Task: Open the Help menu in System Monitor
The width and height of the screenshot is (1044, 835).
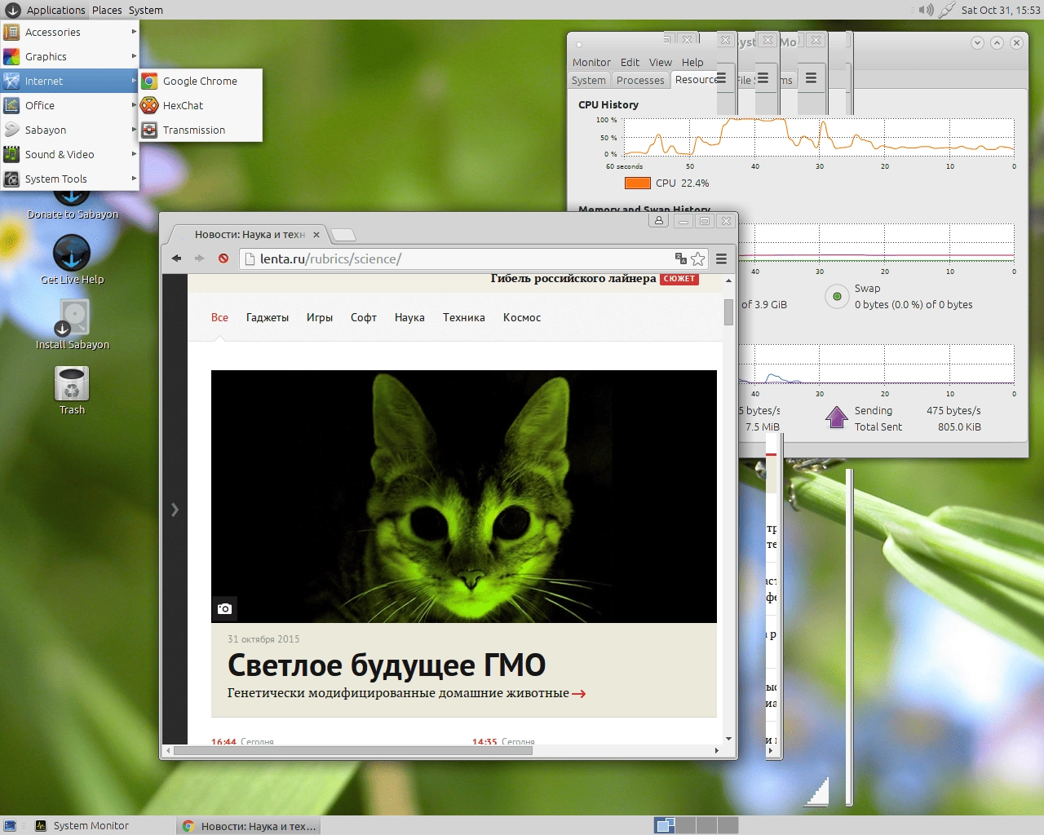Action: 692,62
